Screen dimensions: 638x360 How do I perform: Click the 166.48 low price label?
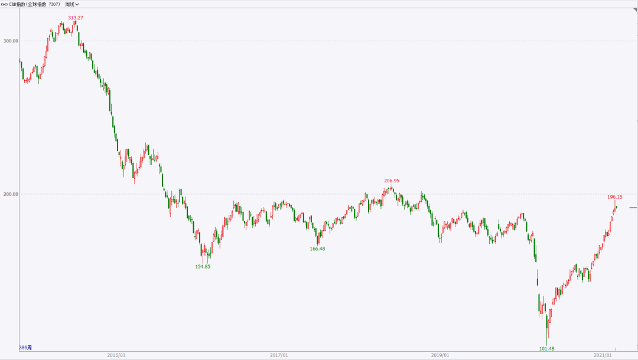click(x=317, y=249)
